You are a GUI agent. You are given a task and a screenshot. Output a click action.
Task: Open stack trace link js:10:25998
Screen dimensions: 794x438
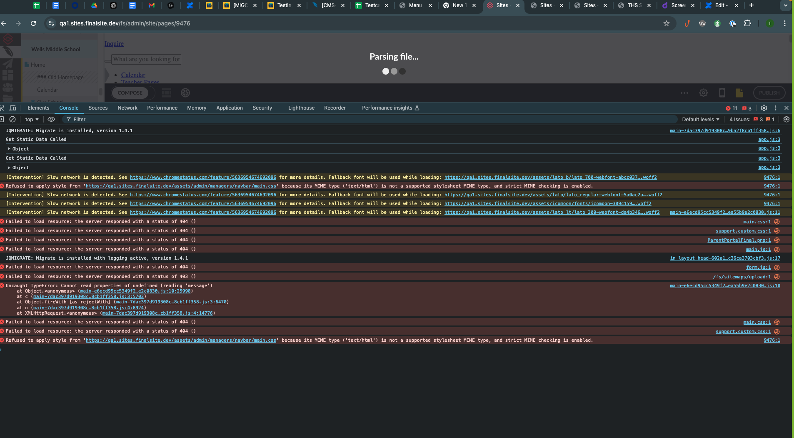coord(135,291)
